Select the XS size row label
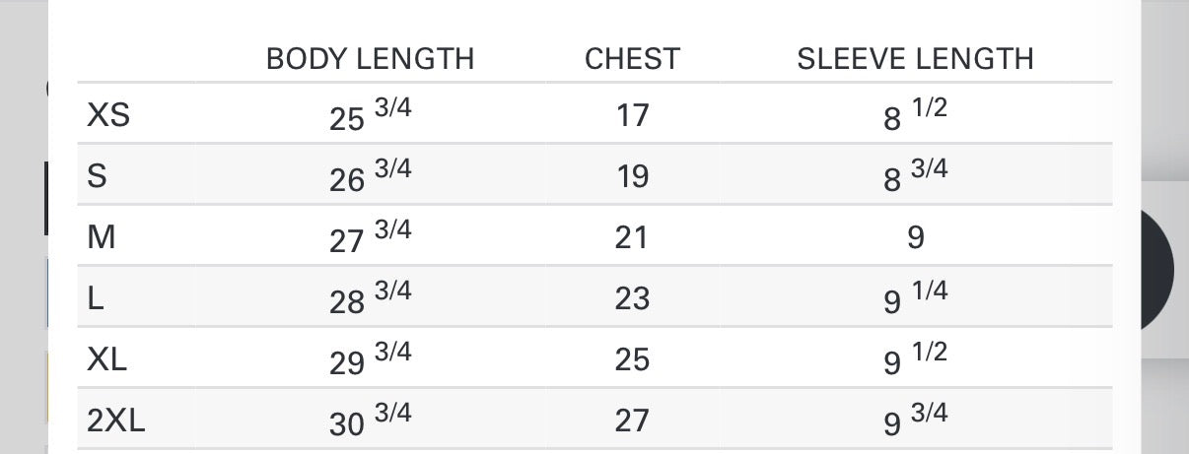Screen dimensions: 1189x454 108,116
